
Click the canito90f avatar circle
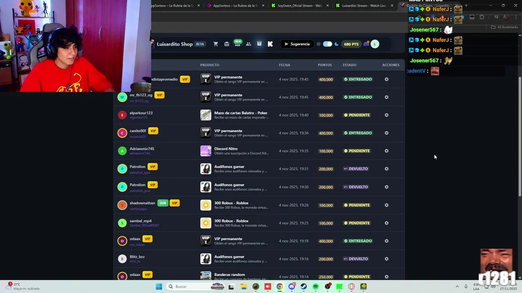(122, 133)
